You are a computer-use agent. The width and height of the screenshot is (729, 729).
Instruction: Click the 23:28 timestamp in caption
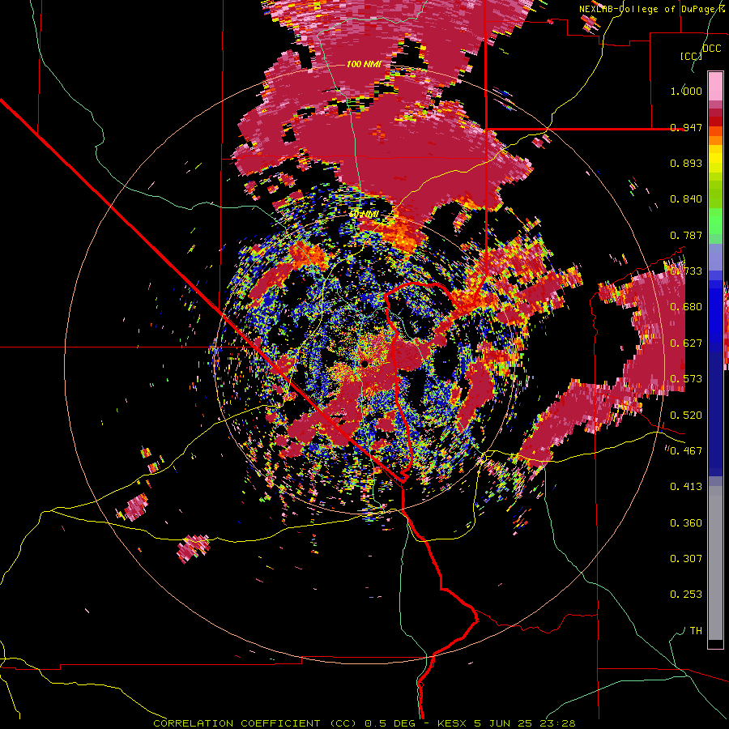(x=557, y=723)
